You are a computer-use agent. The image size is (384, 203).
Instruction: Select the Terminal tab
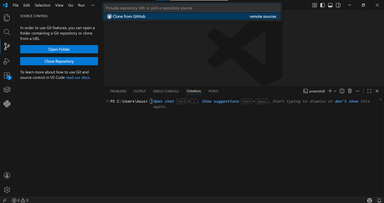(194, 91)
